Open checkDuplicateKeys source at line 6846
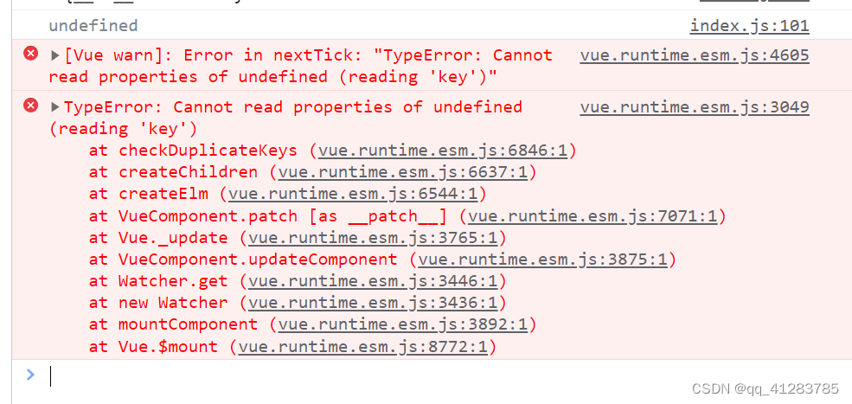 click(x=443, y=151)
